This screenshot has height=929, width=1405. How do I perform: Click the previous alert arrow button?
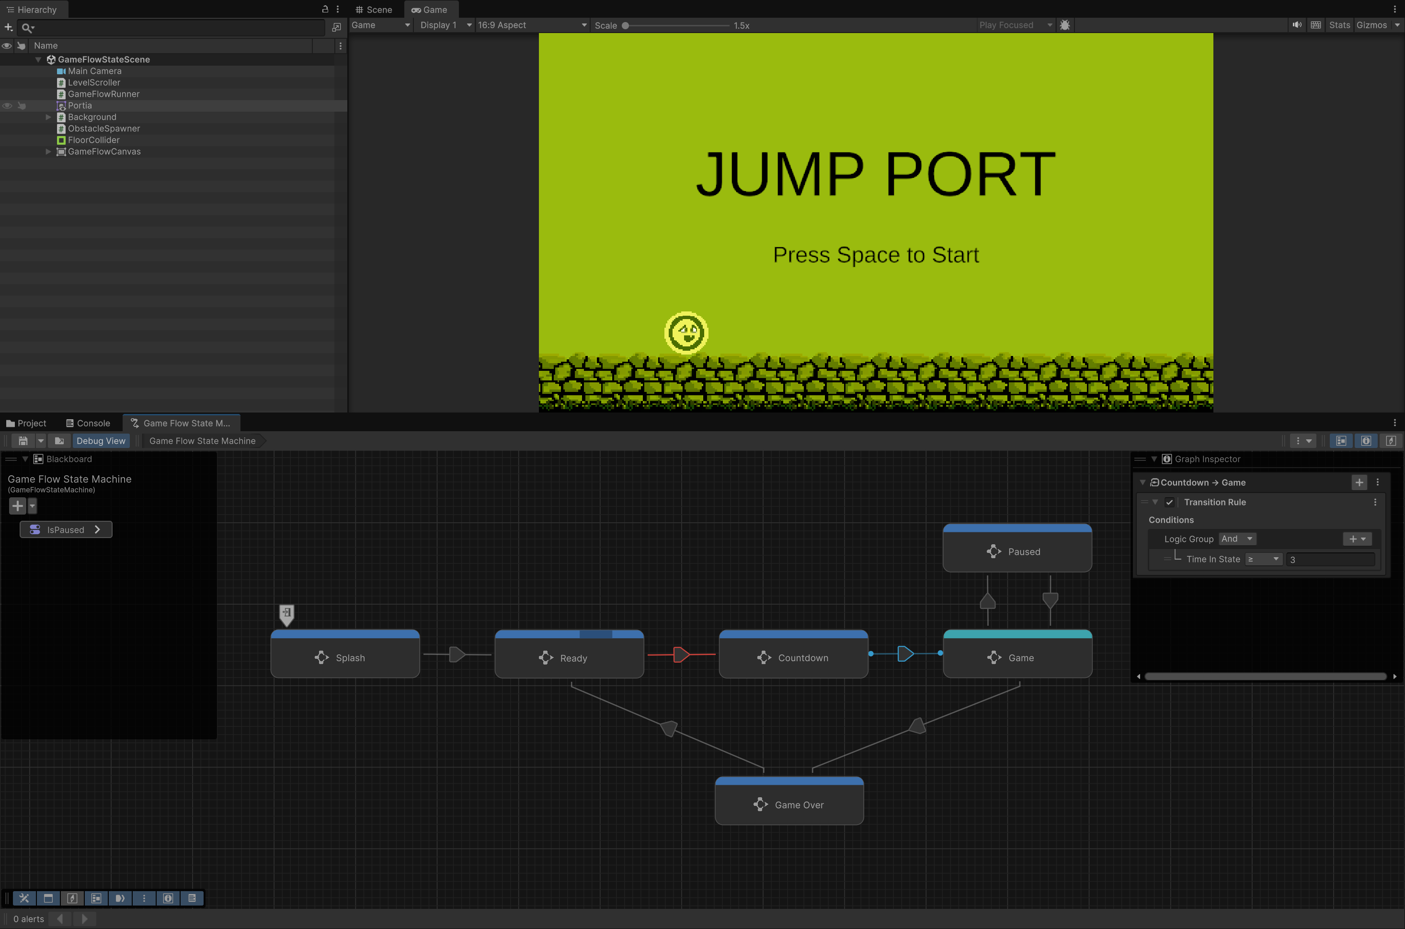point(60,919)
